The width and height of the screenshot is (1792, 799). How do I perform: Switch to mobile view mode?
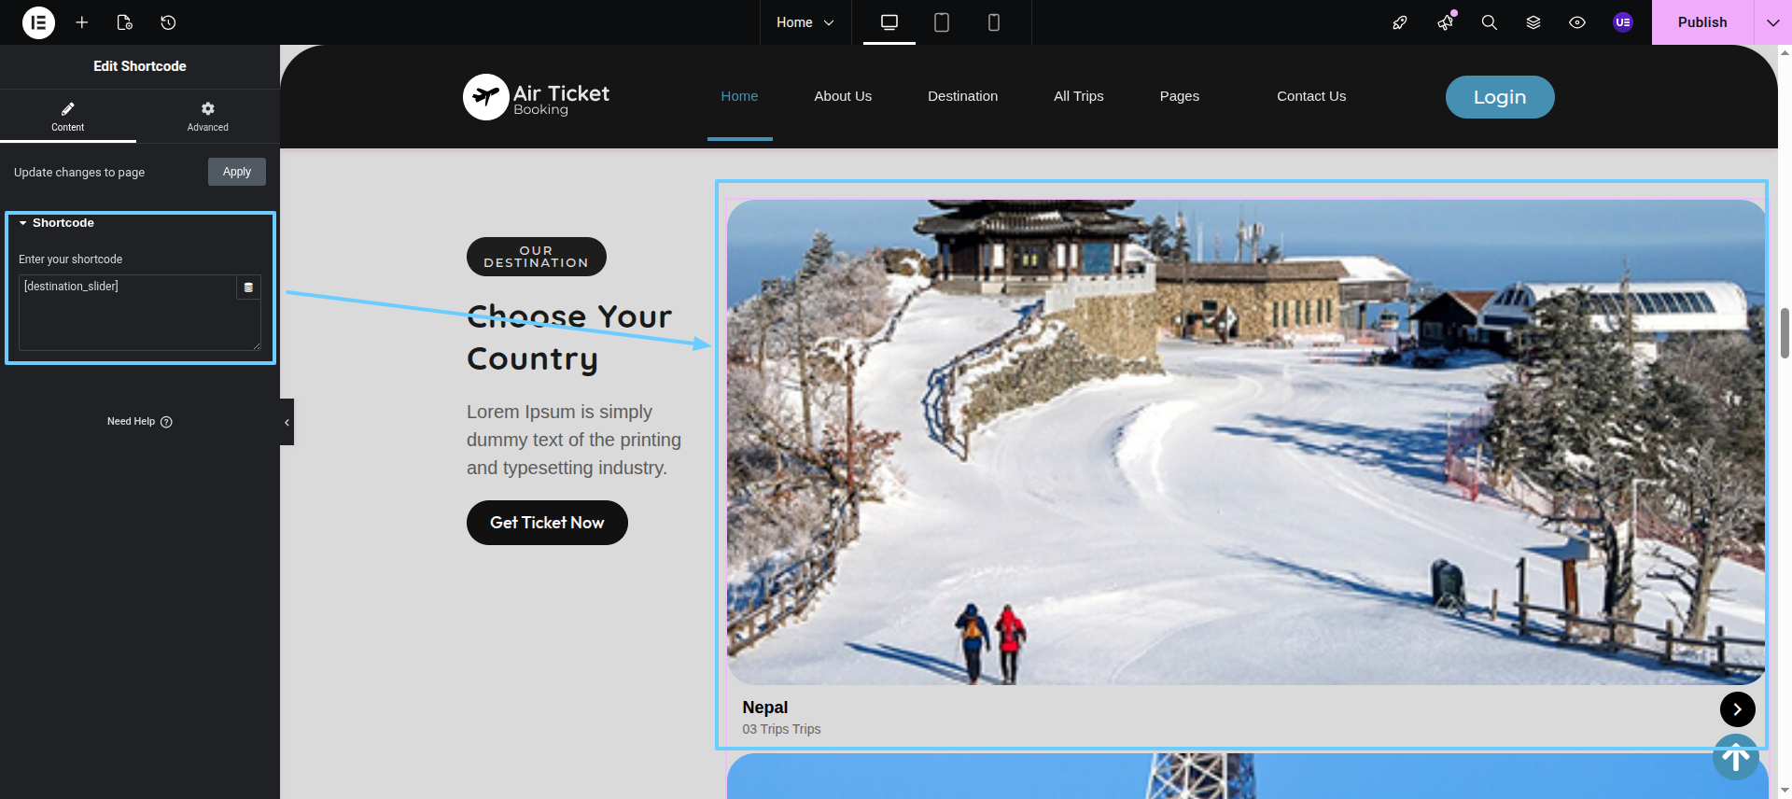pyautogui.click(x=993, y=22)
